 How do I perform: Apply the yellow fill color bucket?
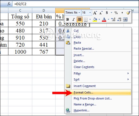pos(95,20)
